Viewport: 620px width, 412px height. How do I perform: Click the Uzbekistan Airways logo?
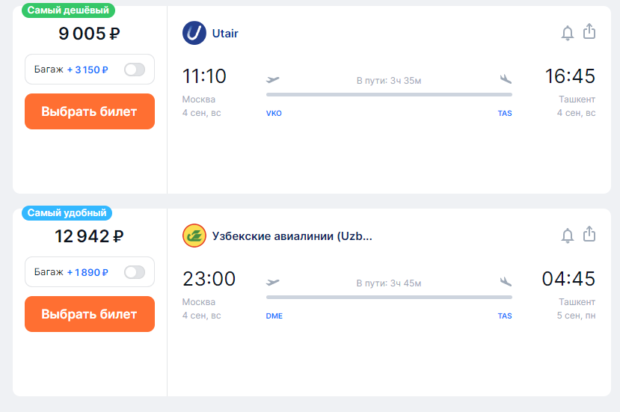click(x=194, y=236)
